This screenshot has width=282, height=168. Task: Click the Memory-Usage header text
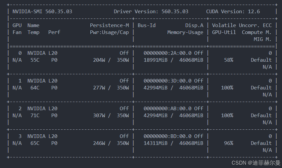(x=185, y=32)
